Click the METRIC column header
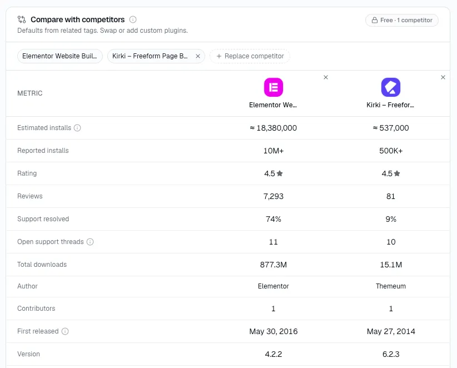 point(29,93)
